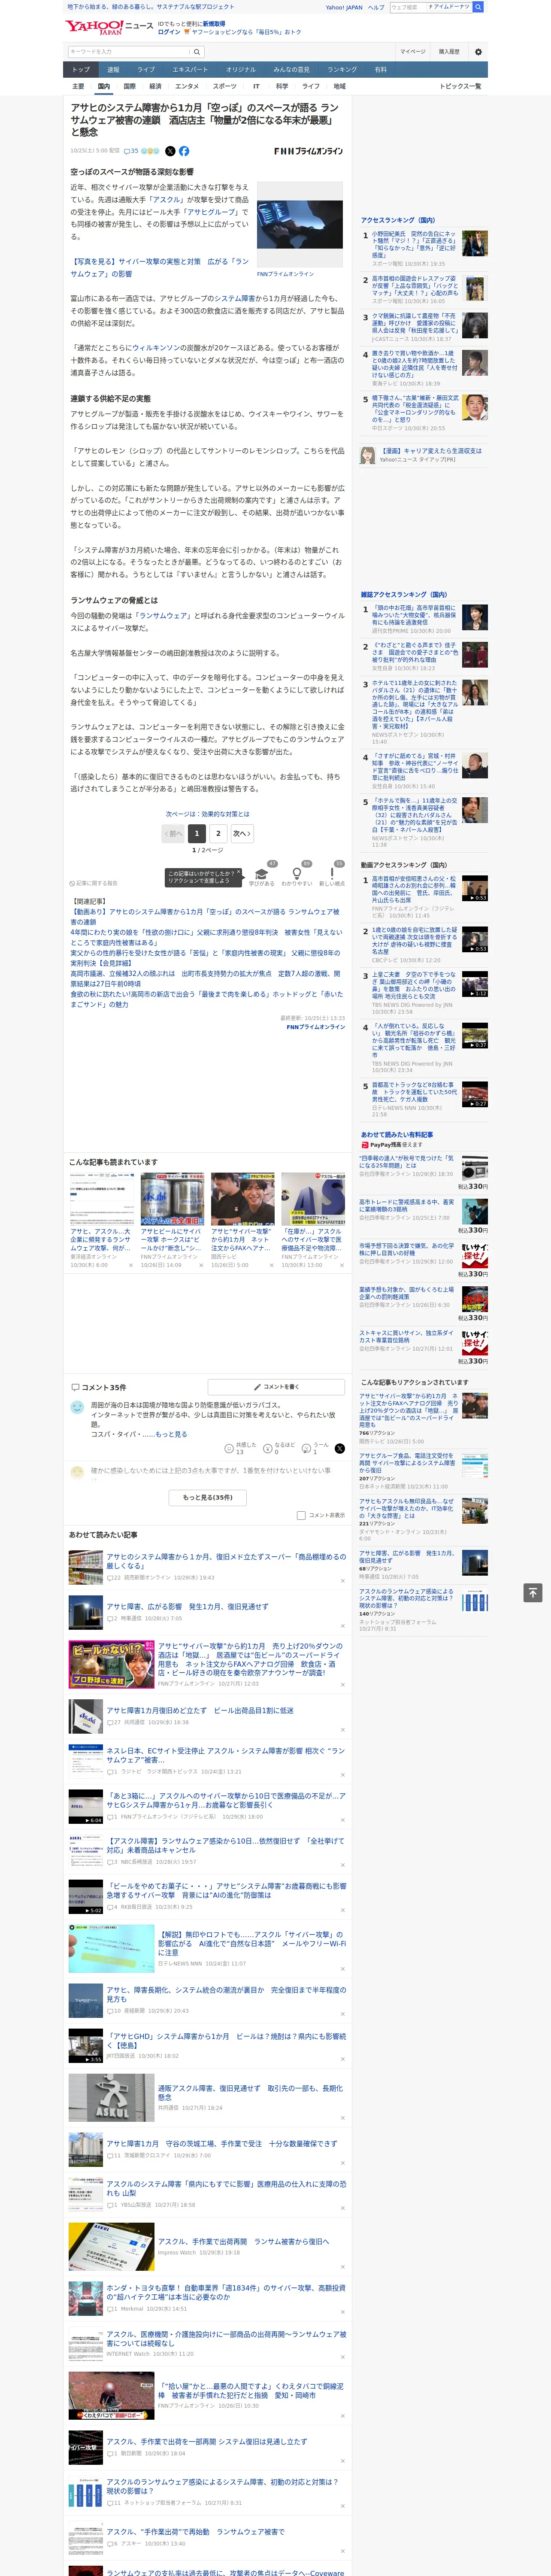This screenshot has height=2576, width=551.
Task: Click the 購入履歴 link
Action: 449,52
